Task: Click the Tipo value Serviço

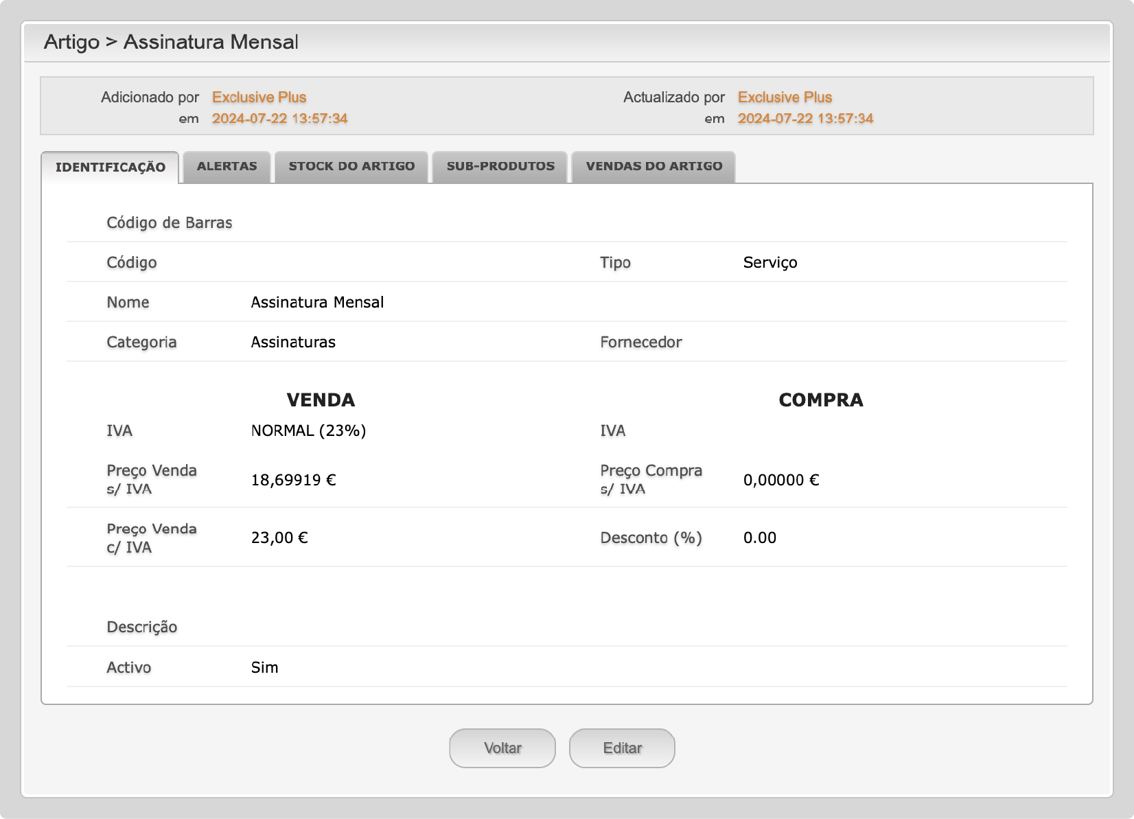Action: [769, 262]
